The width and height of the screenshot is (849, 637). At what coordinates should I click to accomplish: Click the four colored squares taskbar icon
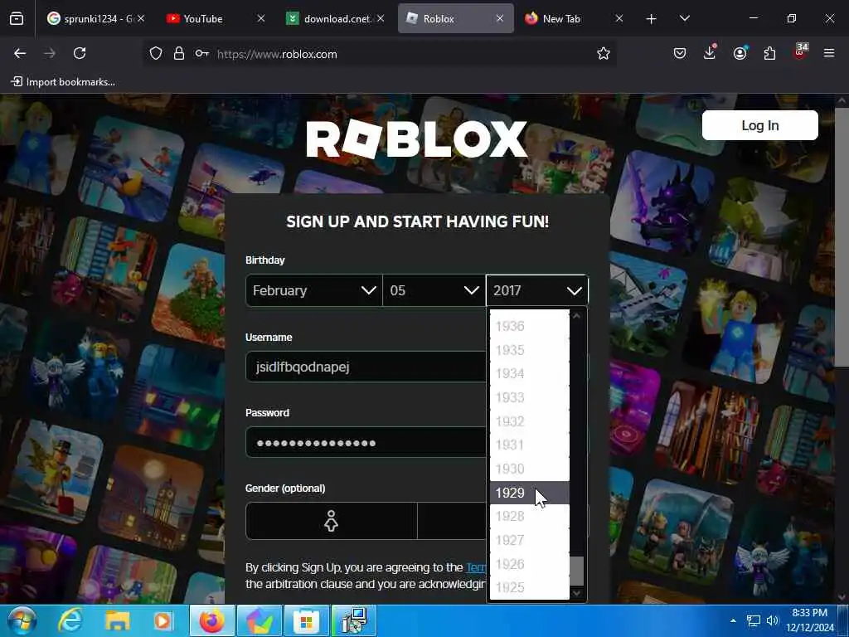pyautogui.click(x=307, y=621)
